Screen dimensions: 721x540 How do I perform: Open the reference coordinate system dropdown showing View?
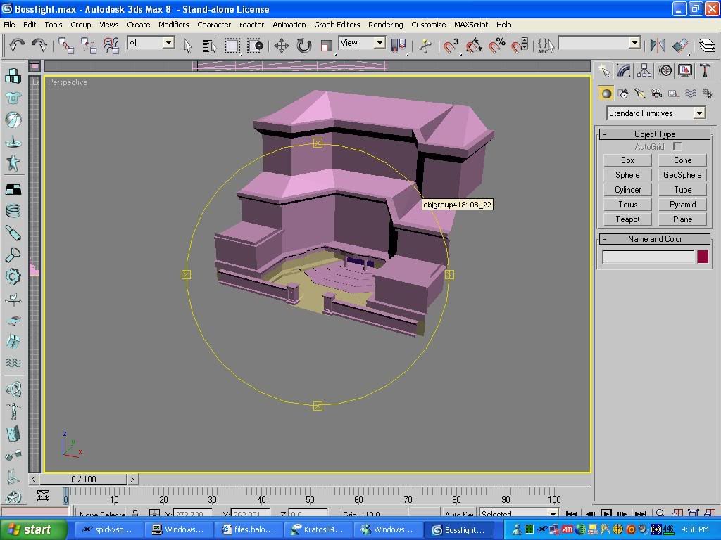361,43
